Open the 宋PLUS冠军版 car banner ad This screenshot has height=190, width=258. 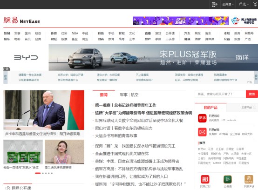pyautogui.click(x=153, y=57)
